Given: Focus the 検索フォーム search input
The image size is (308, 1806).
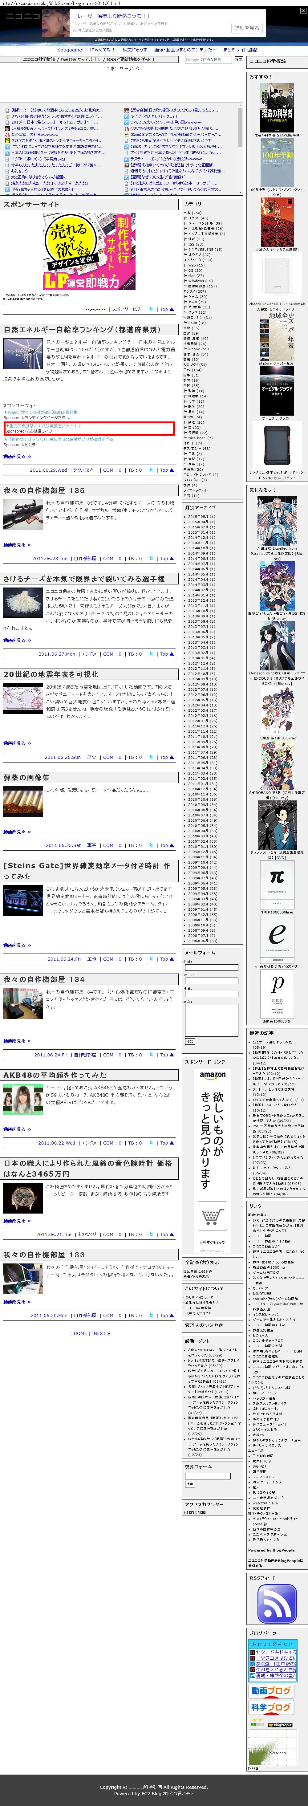Looking at the screenshot, I should pyautogui.click(x=208, y=1476).
